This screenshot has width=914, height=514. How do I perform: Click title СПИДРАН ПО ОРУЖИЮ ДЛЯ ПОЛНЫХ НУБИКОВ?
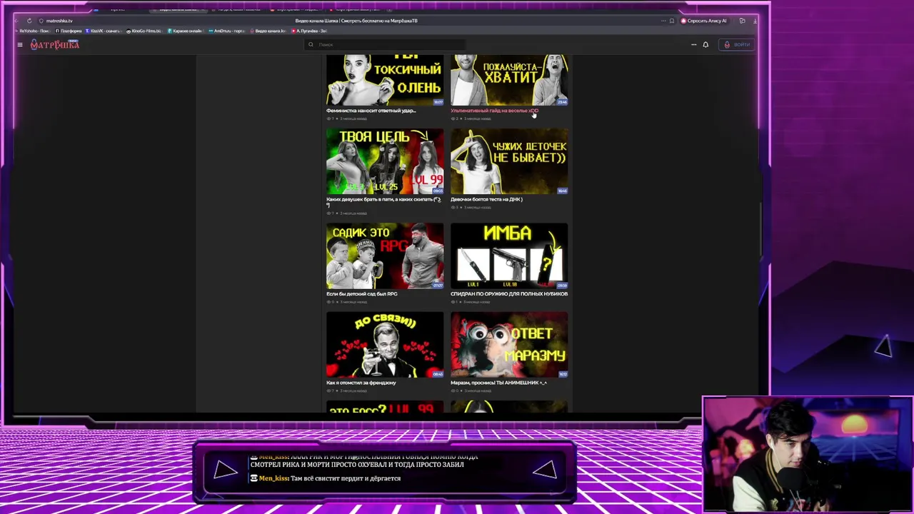pos(509,293)
